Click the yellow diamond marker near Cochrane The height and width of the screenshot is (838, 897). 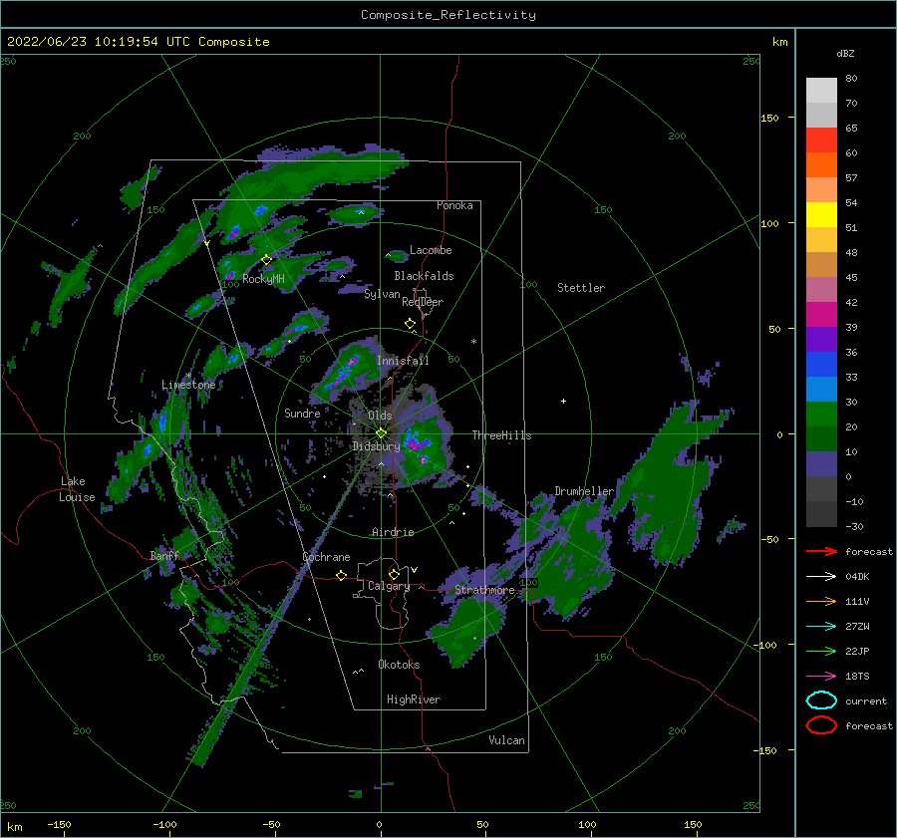(x=341, y=575)
